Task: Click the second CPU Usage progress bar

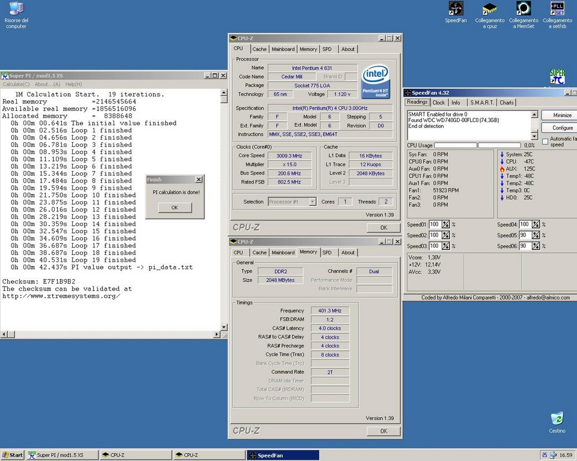Action: [499, 145]
